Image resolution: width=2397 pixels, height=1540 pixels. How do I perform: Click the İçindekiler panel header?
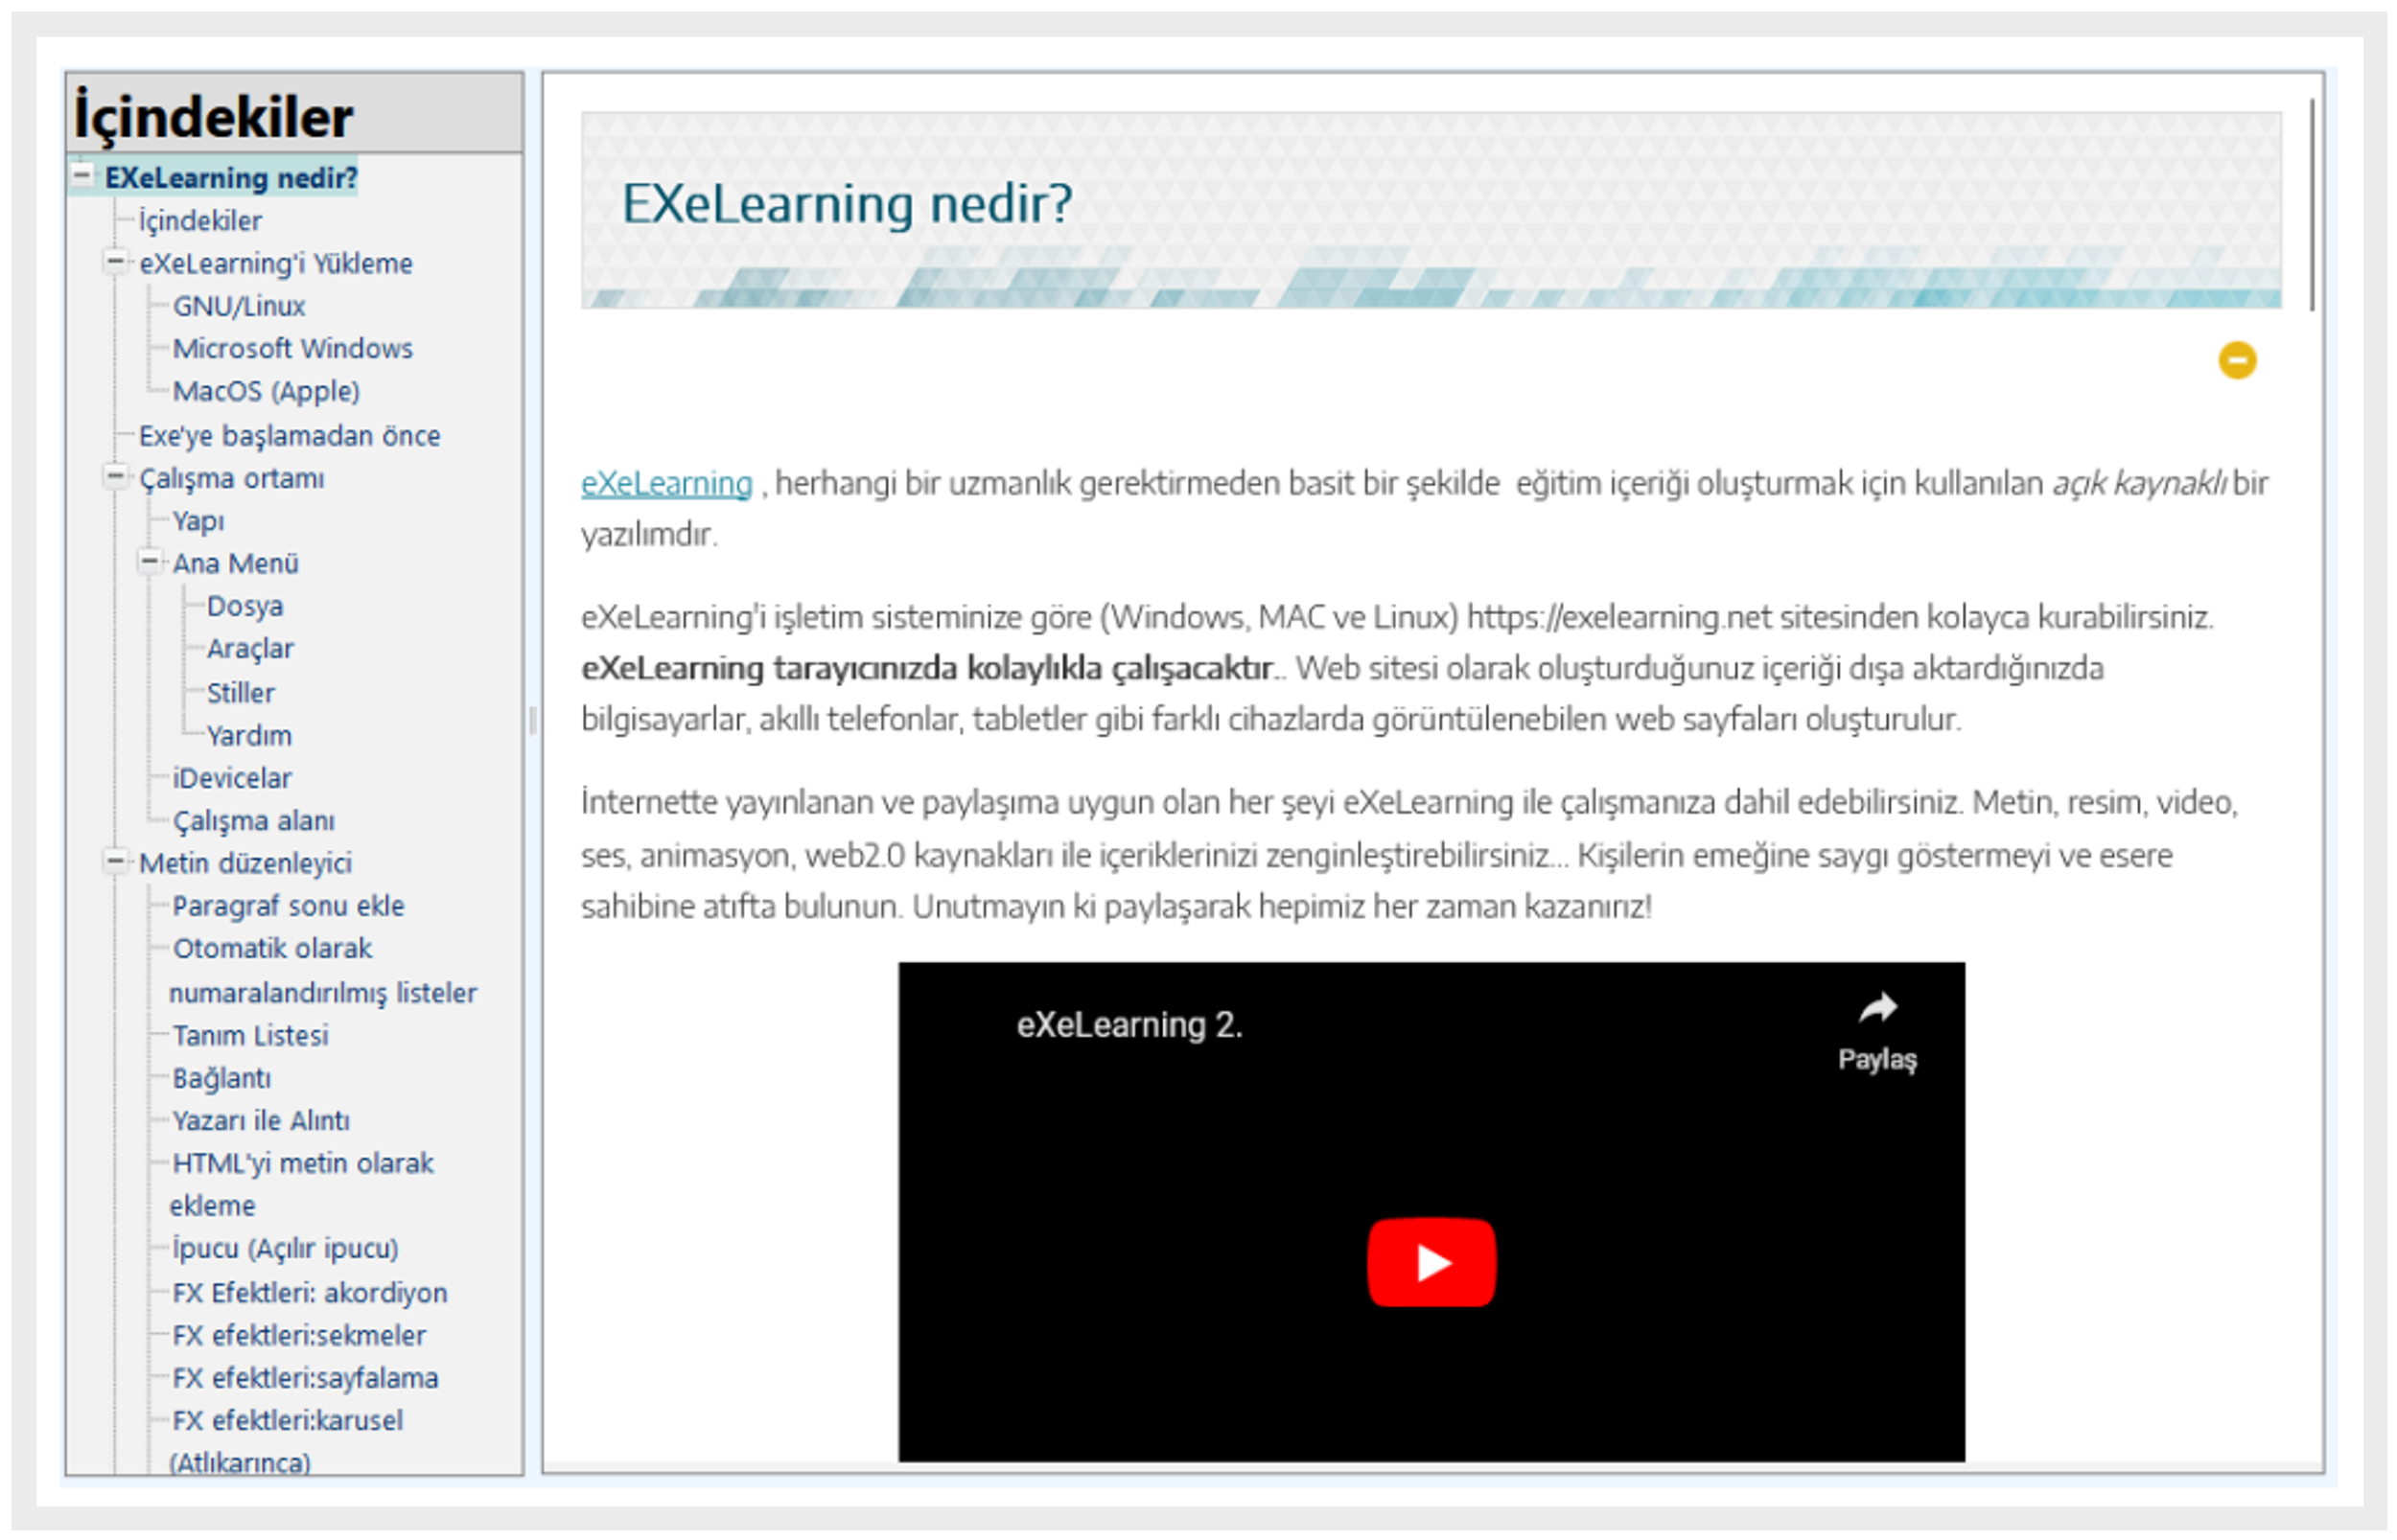click(294, 114)
